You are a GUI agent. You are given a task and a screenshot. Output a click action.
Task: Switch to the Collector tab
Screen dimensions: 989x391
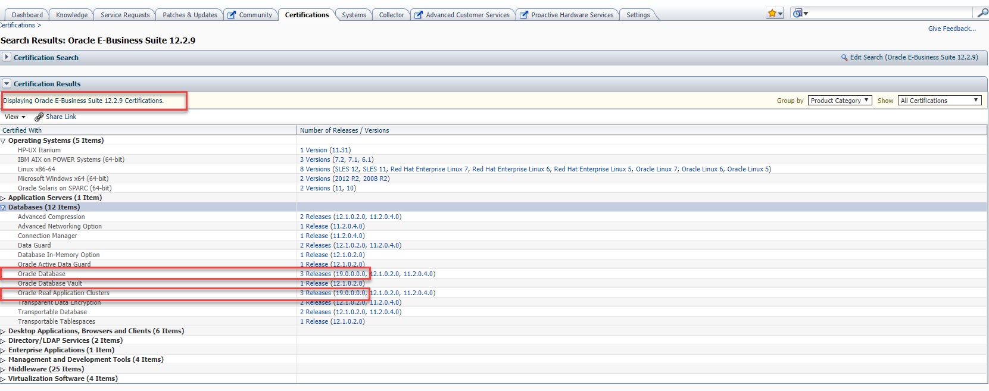pos(391,15)
